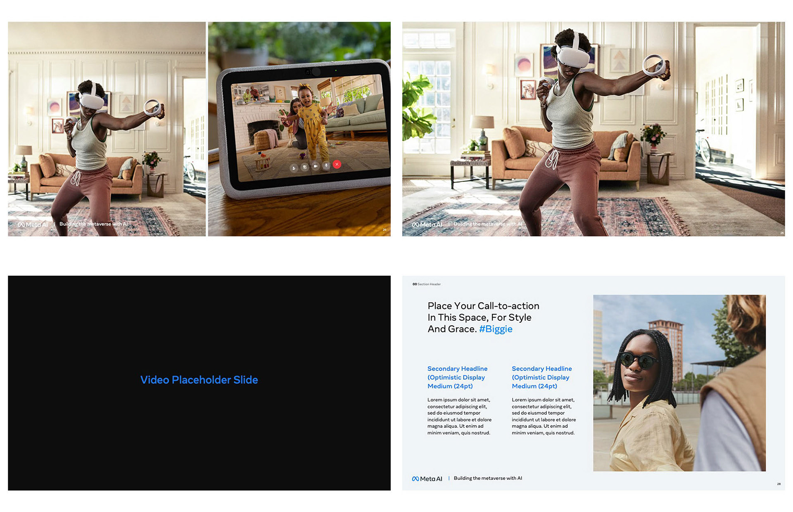Select the Video Placeholder Slide text
Image resolution: width=793 pixels, height=512 pixels.
click(x=199, y=380)
